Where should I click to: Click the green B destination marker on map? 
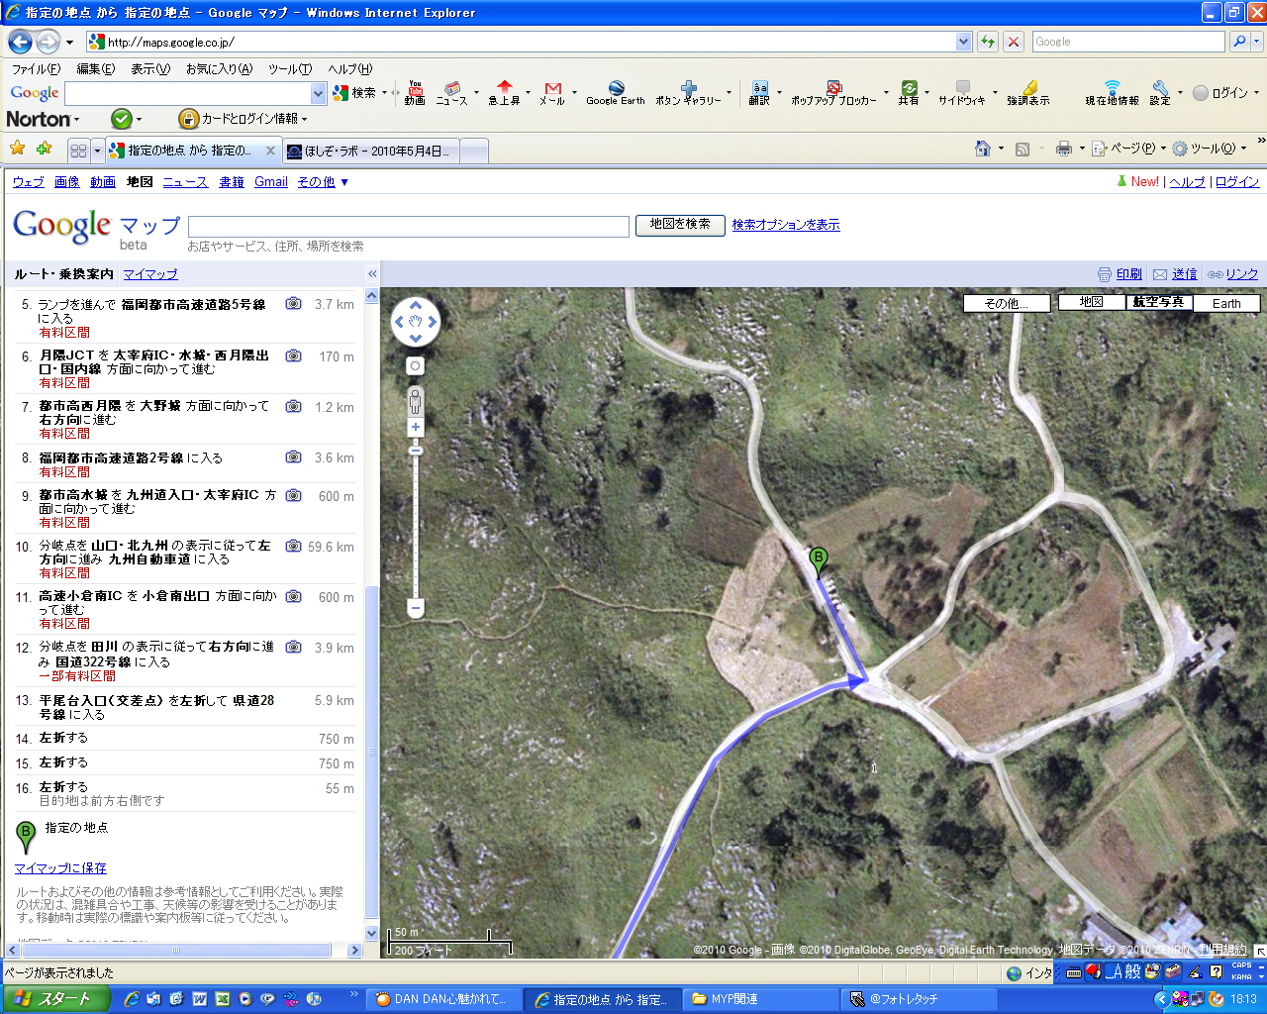coord(818,559)
